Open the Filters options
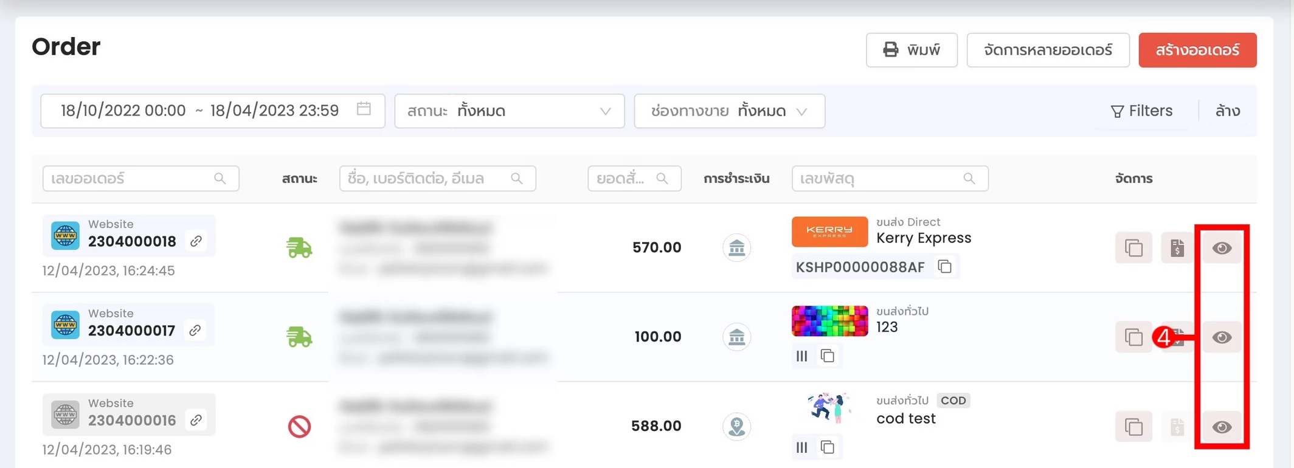The height and width of the screenshot is (468, 1294). pyautogui.click(x=1141, y=111)
